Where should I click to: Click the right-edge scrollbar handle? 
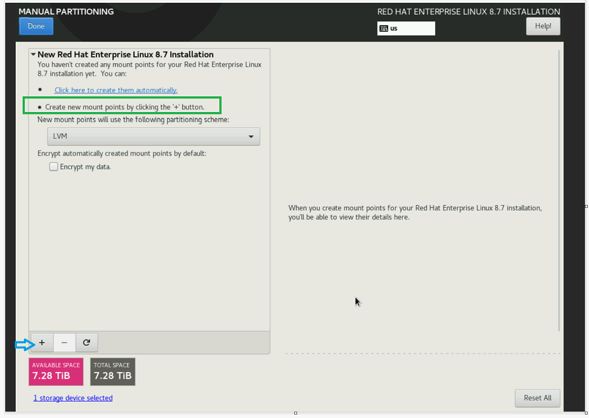pyautogui.click(x=586, y=206)
